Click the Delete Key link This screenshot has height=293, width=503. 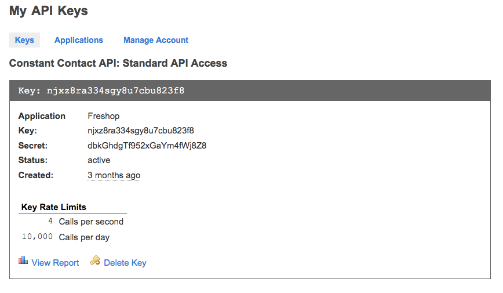click(125, 263)
